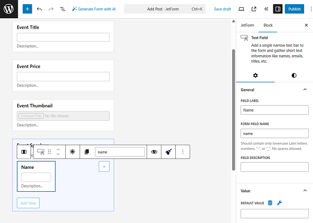Toggle field visibility eye icon
Image resolution: width=313 pixels, height=223 pixels.
[x=154, y=152]
